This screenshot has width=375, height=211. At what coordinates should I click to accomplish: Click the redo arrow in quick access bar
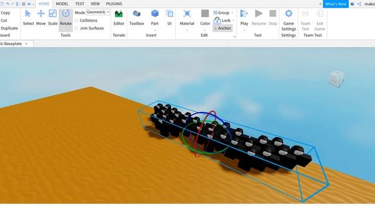[x=13, y=4]
